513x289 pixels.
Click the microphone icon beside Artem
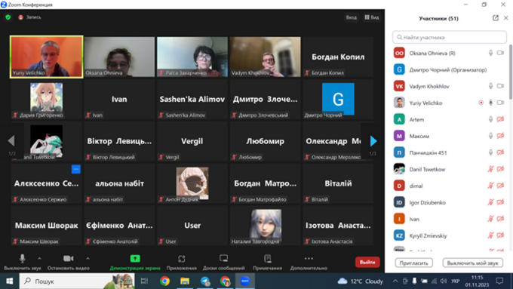[x=490, y=119]
